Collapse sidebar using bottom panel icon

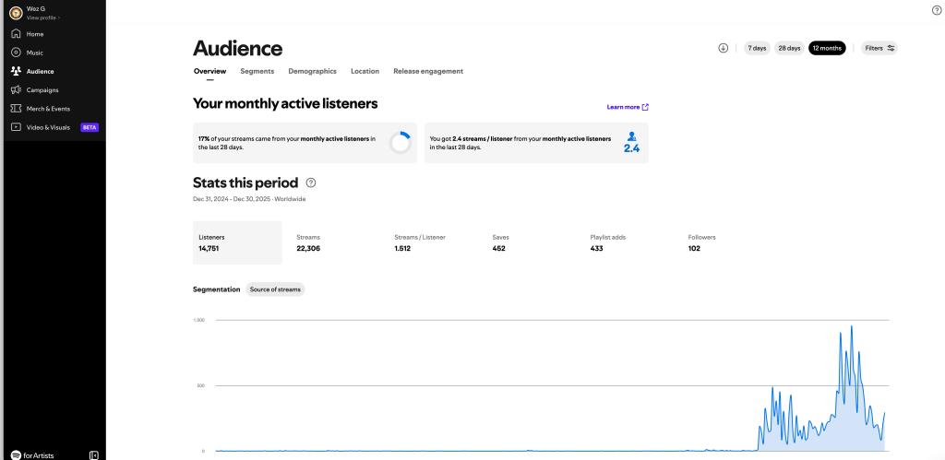pos(93,455)
